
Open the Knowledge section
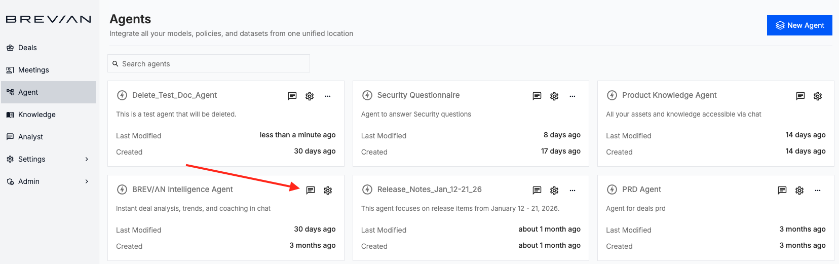point(36,115)
